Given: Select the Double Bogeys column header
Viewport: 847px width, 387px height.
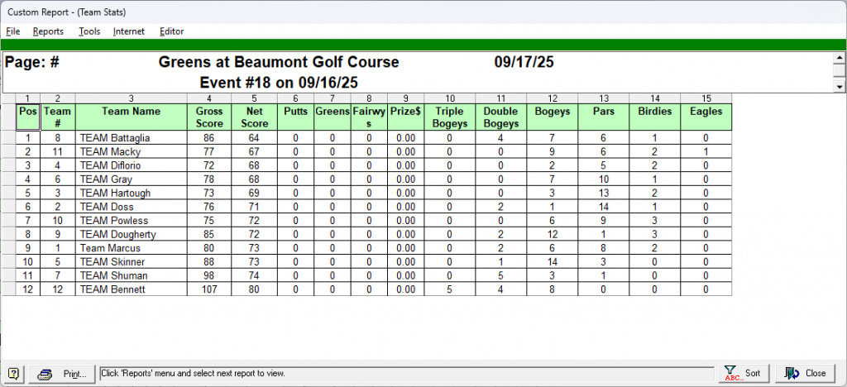Looking at the screenshot, I should click(500, 117).
